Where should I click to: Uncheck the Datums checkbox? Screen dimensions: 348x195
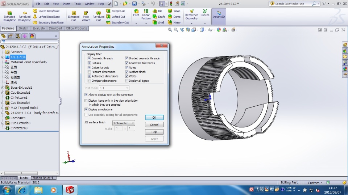click(x=89, y=63)
